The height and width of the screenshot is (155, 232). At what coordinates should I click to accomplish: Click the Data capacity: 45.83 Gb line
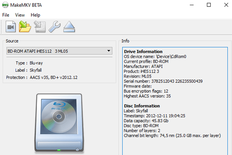click(146, 121)
